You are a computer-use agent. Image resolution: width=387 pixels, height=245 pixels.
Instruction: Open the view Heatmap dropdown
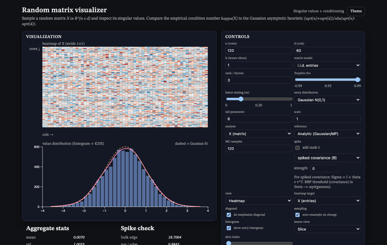click(x=259, y=201)
